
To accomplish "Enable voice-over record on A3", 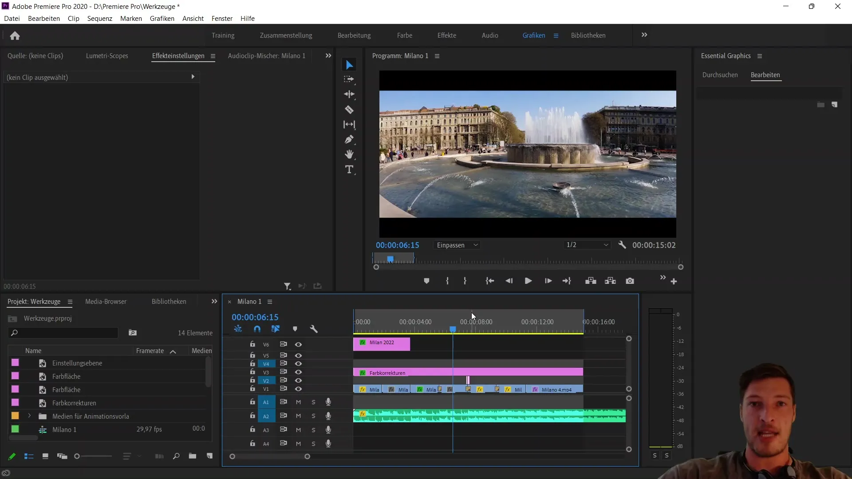I will [328, 430].
